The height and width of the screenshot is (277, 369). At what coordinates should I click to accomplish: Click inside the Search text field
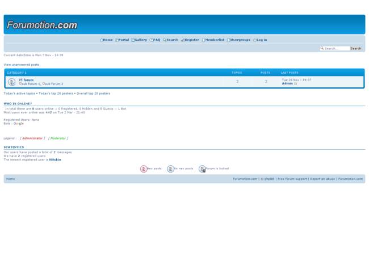[x=336, y=49]
